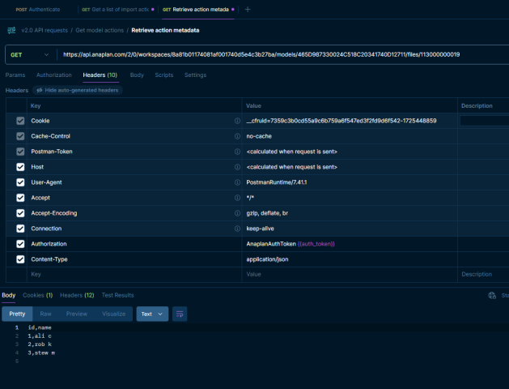The height and width of the screenshot is (389, 509).
Task: Uncheck the Cookie header checkbox
Action: [x=20, y=121]
